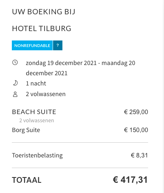Click the 1 nacht text
164x193 pixels.
[x=36, y=83]
